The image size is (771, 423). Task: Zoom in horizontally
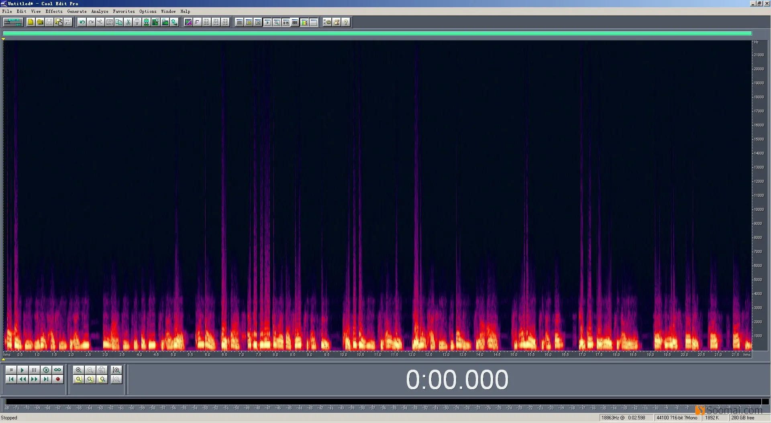click(79, 370)
